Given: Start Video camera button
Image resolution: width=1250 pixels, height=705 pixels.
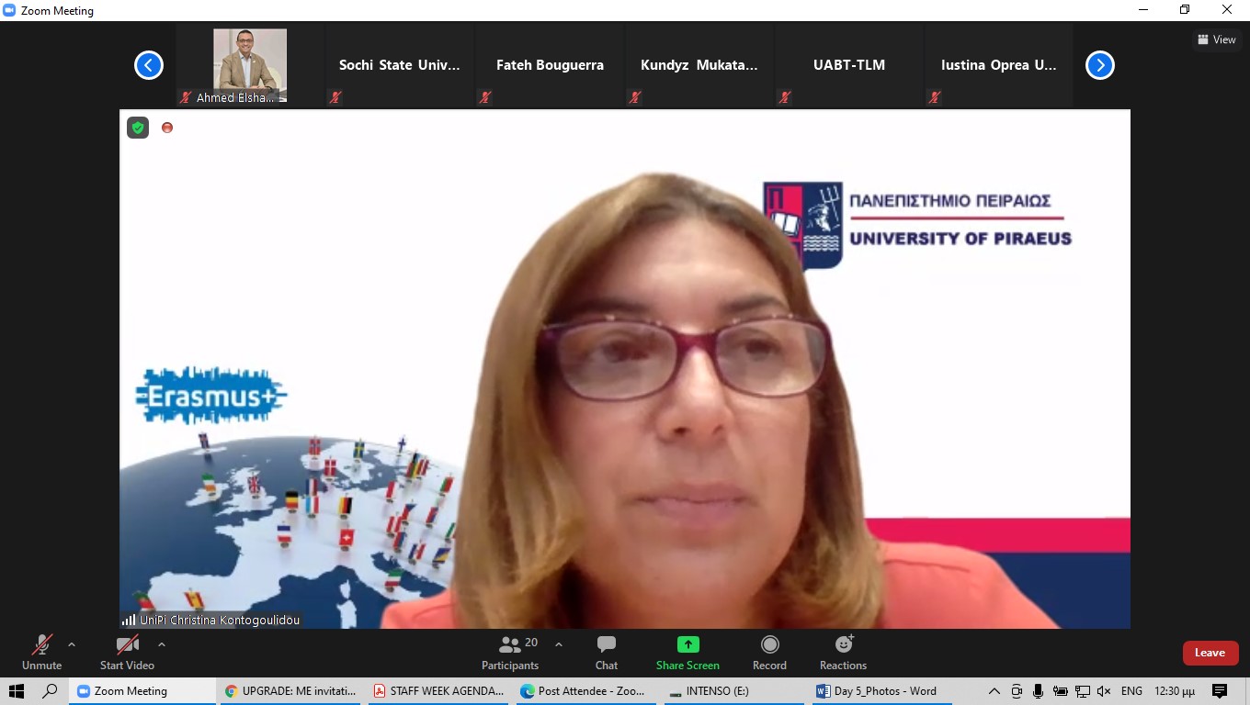Looking at the screenshot, I should (127, 653).
